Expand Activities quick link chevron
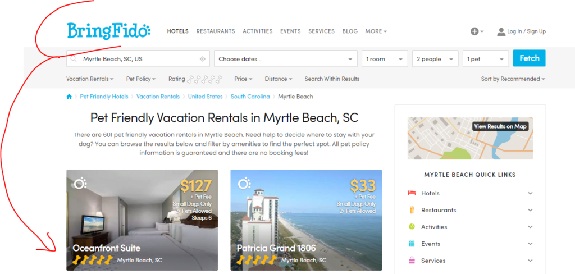575x274 pixels. [530, 227]
